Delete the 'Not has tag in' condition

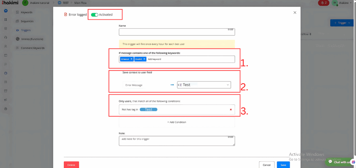[x=230, y=110]
